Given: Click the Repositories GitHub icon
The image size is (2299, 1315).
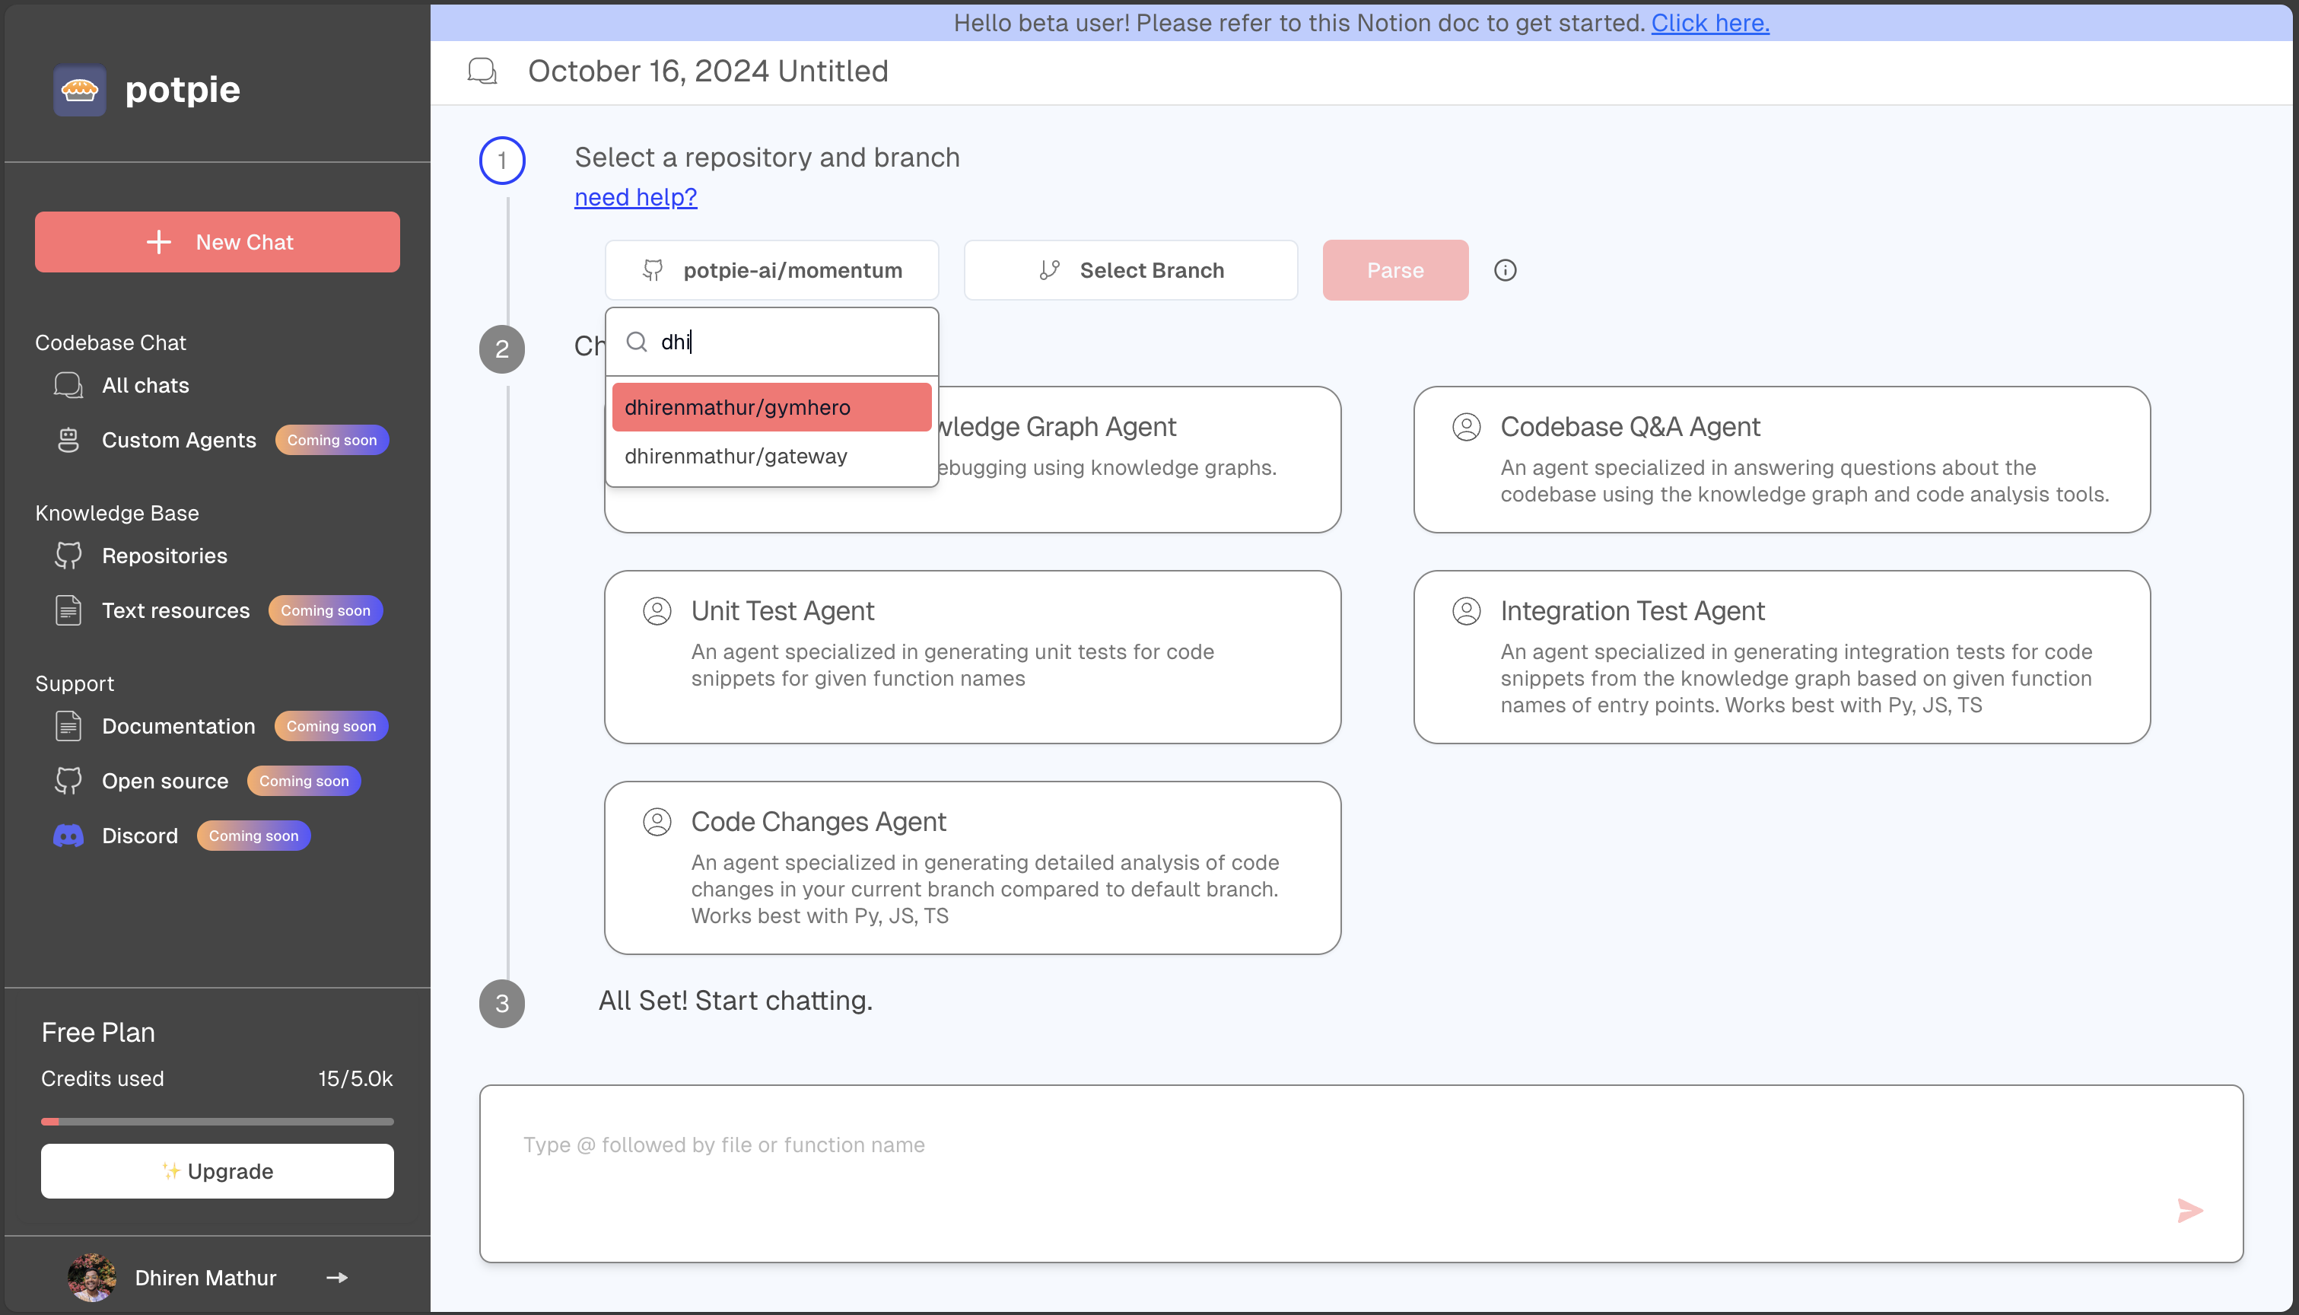Looking at the screenshot, I should pyautogui.click(x=68, y=556).
